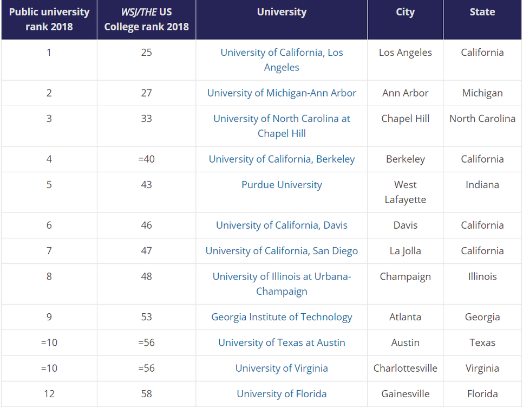The image size is (523, 407).
Task: Open the Purdue University link
Action: 282,185
